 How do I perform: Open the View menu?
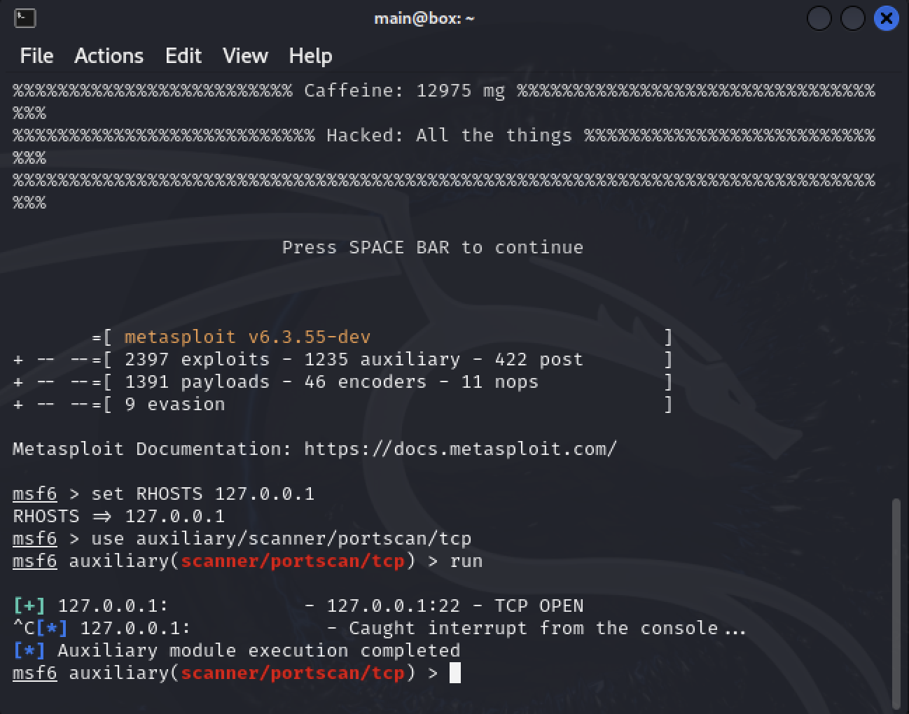click(245, 56)
